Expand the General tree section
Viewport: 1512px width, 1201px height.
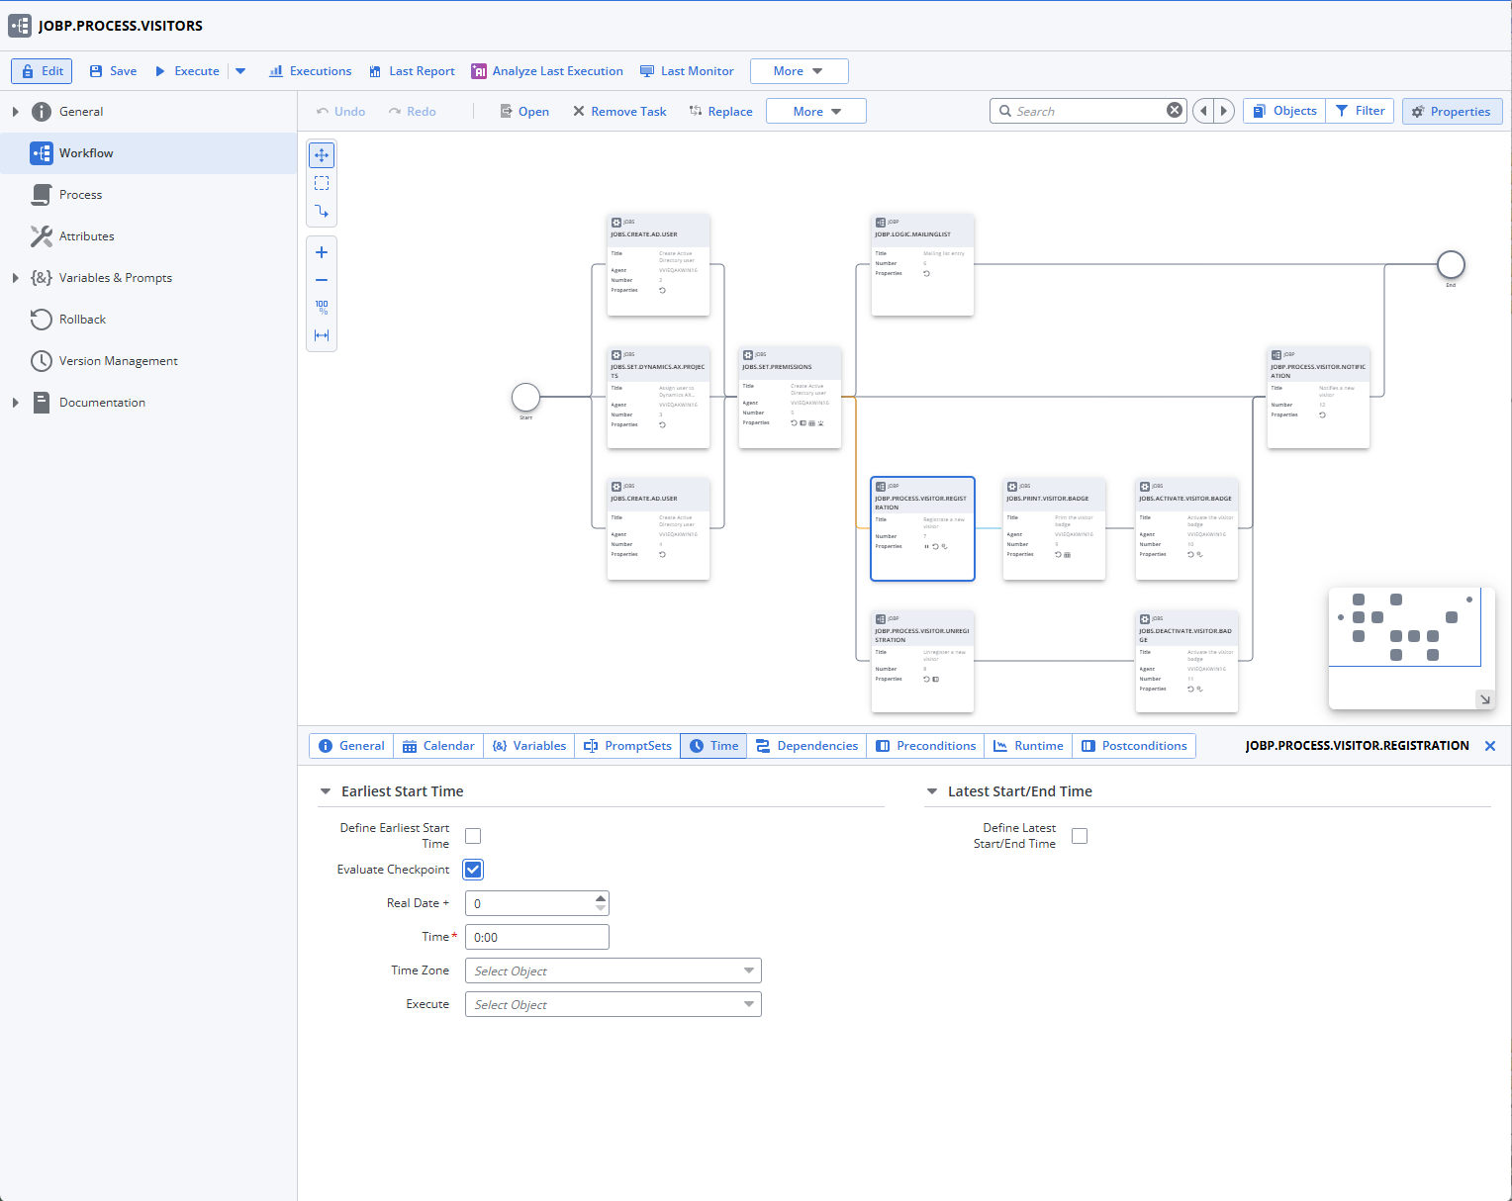(15, 112)
